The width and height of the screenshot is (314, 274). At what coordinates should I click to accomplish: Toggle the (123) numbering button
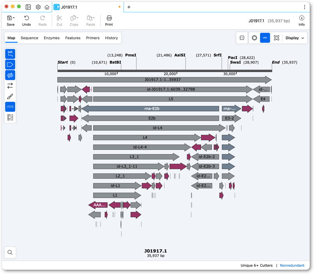point(10,107)
